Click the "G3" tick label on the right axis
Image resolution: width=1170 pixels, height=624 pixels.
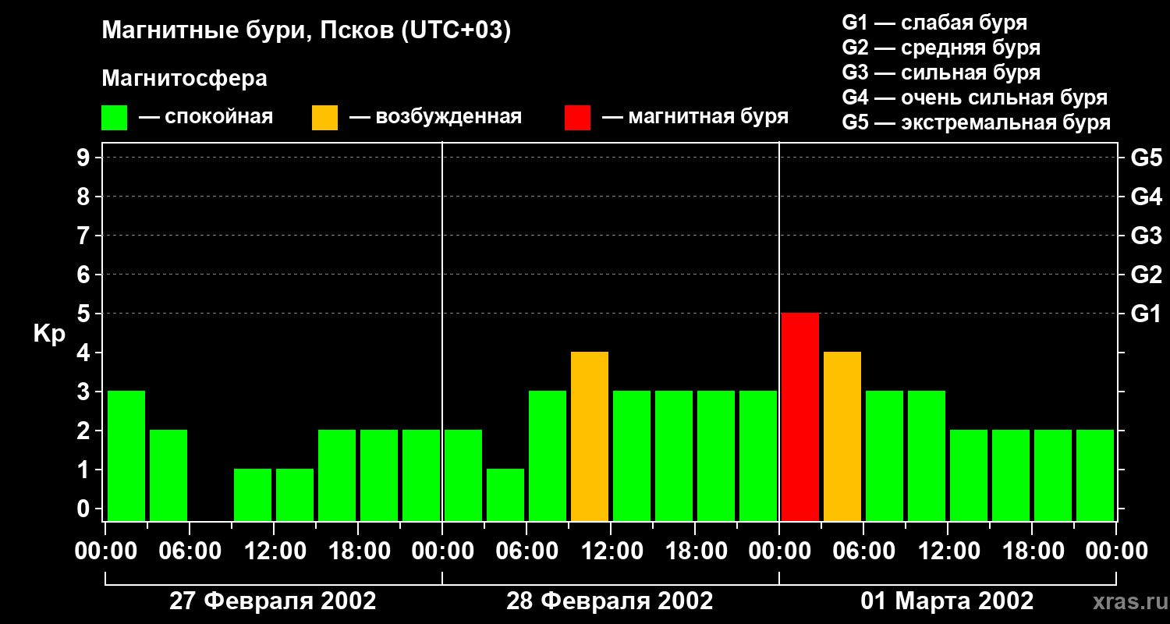[x=1146, y=236]
